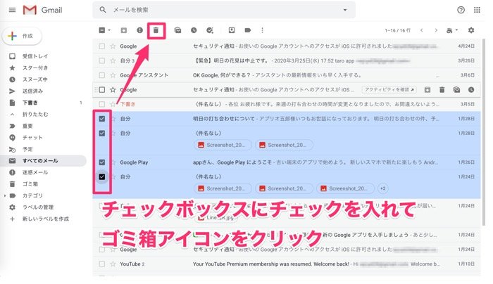This screenshot has height=284, width=493.
Task: Open スヌーズ中 snoozed mail
Action: click(35, 79)
